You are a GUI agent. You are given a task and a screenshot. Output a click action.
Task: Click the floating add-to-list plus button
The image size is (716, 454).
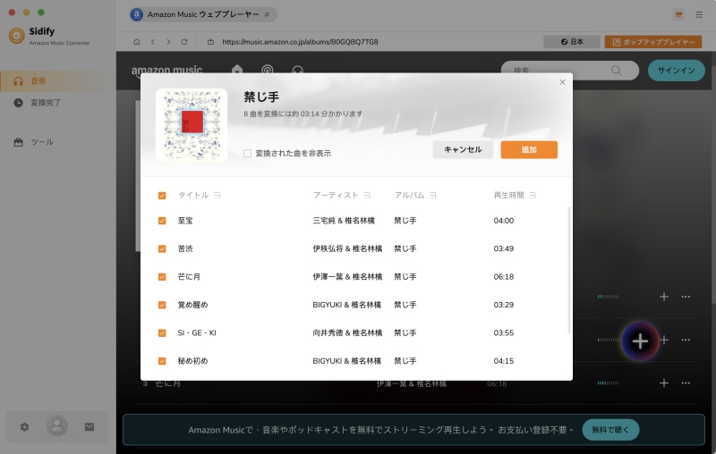tap(640, 341)
